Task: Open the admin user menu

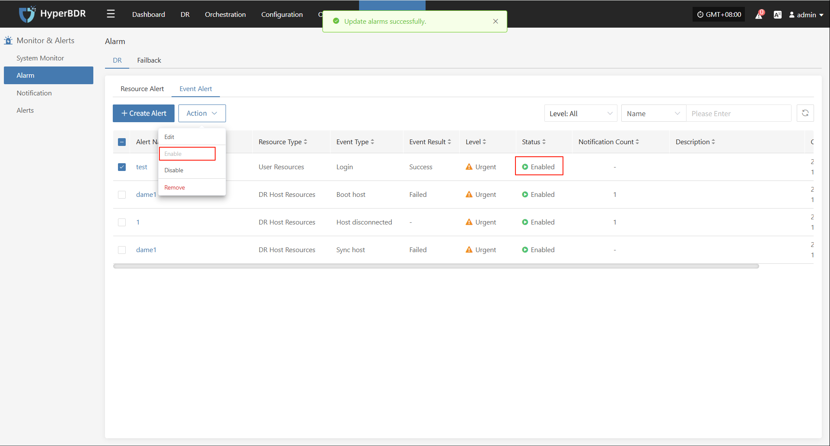Action: tap(806, 15)
